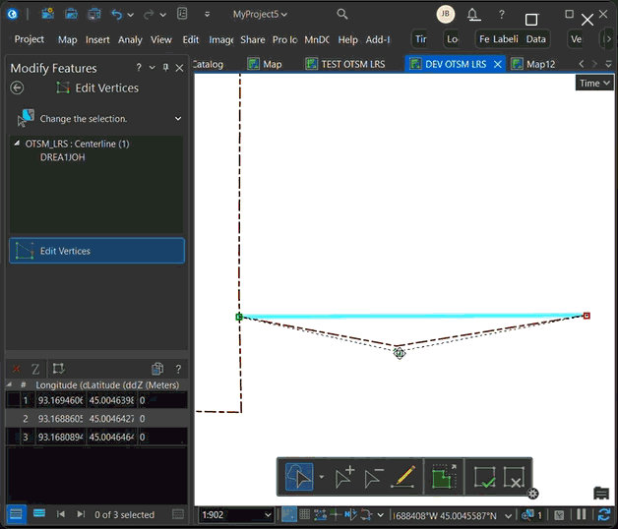Click the Z edit icon above the vertex table
This screenshot has width=618, height=529.
click(x=35, y=369)
